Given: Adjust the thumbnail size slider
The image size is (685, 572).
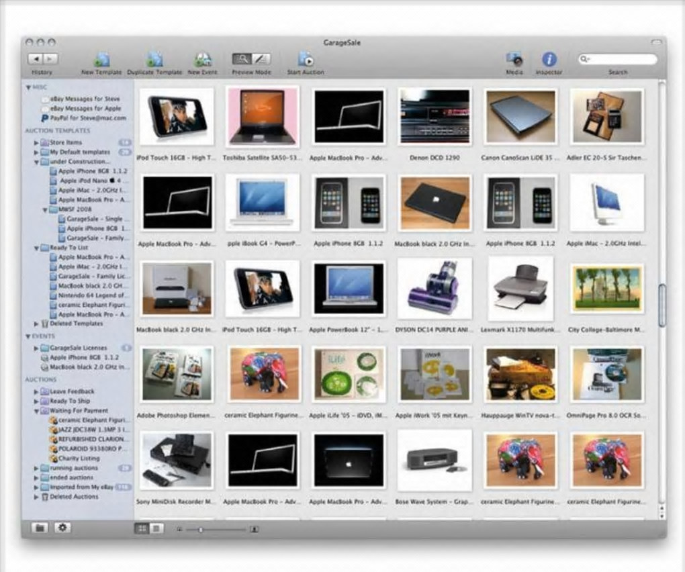Looking at the screenshot, I should click(201, 530).
